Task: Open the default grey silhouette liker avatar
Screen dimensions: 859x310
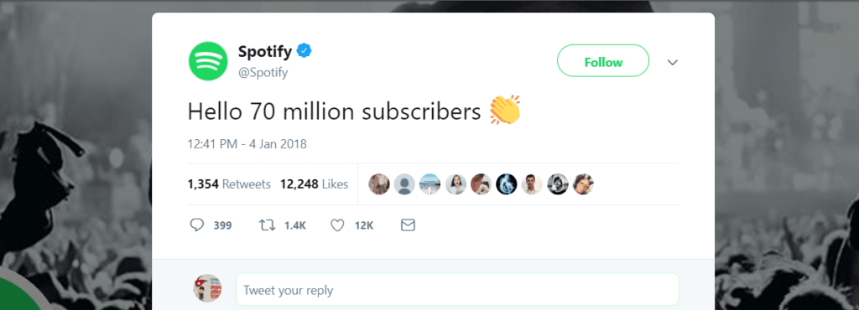Action: click(x=404, y=184)
